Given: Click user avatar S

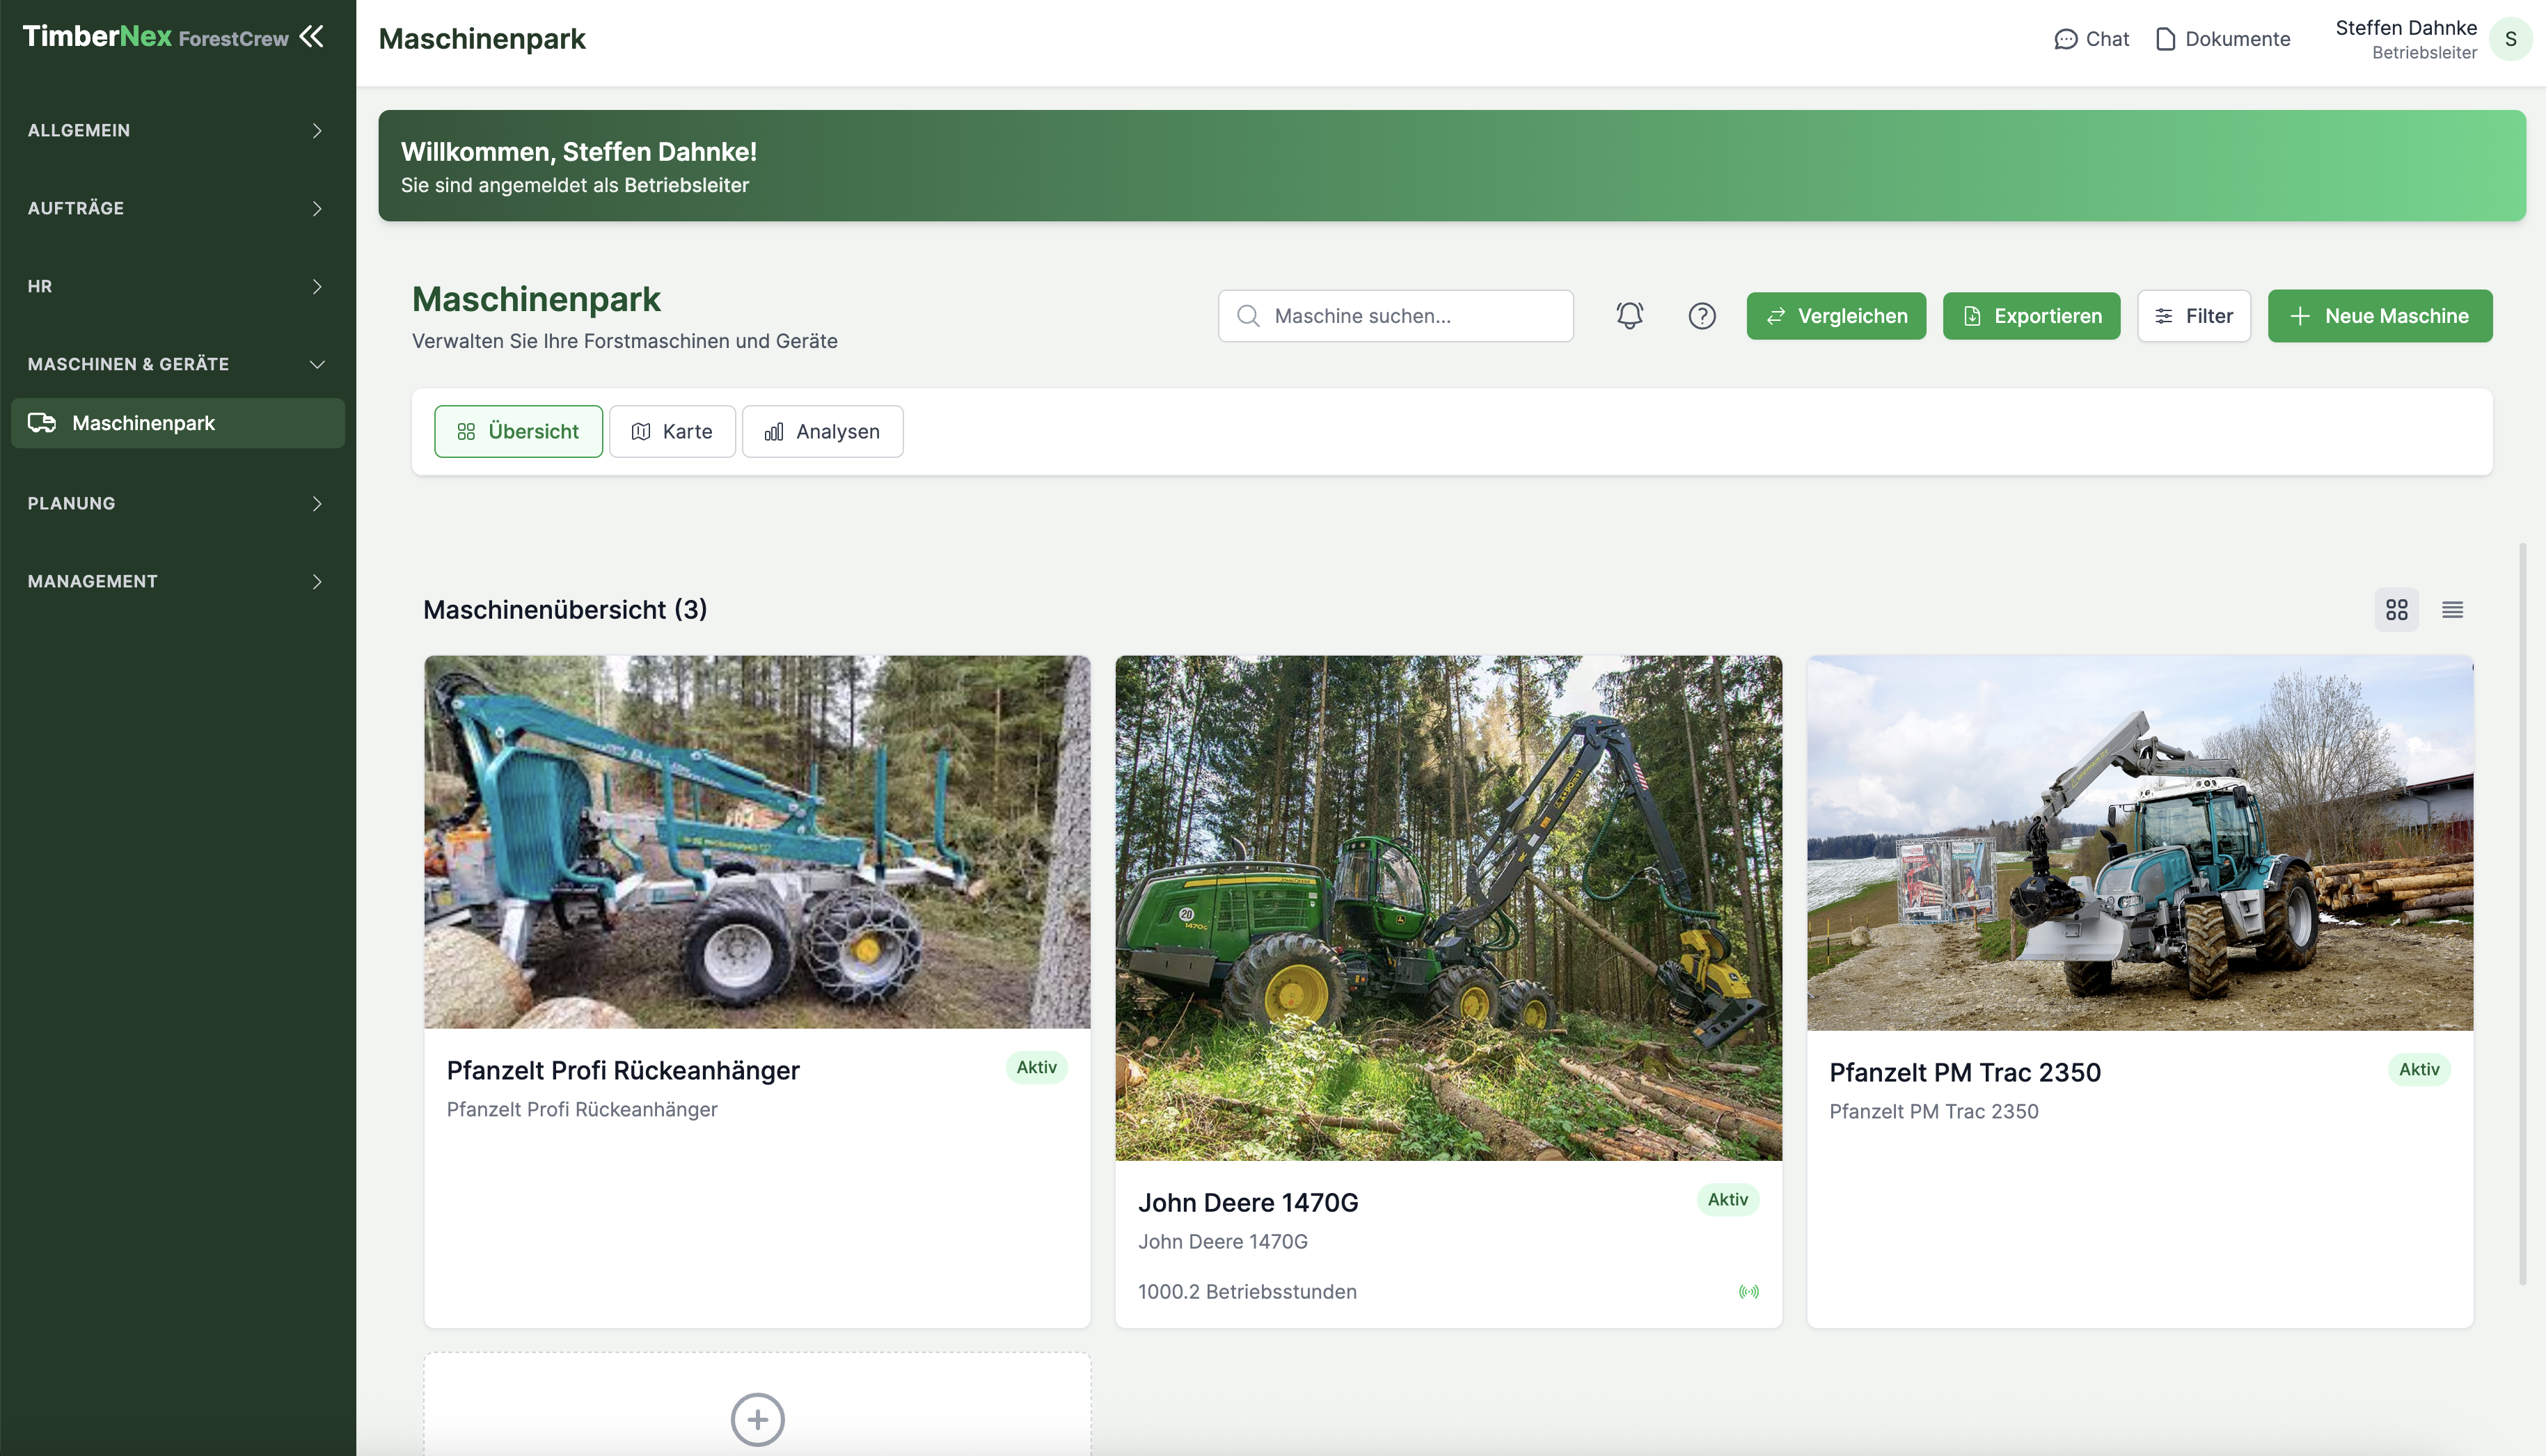Looking at the screenshot, I should point(2510,39).
